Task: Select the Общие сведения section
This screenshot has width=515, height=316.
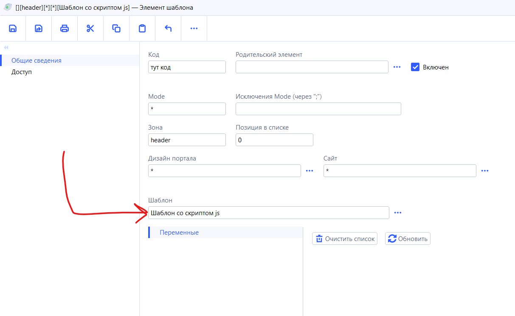Action: point(37,61)
